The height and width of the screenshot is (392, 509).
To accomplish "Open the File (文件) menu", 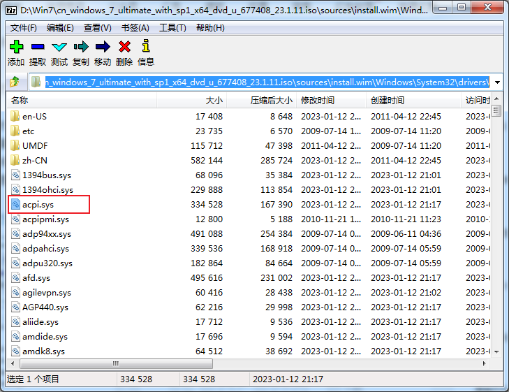I will click(x=23, y=28).
